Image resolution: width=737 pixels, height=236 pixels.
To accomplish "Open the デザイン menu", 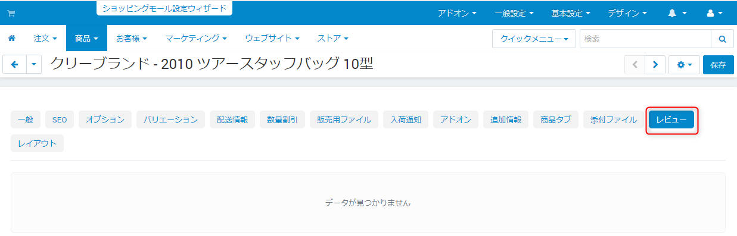I will 627,12.
